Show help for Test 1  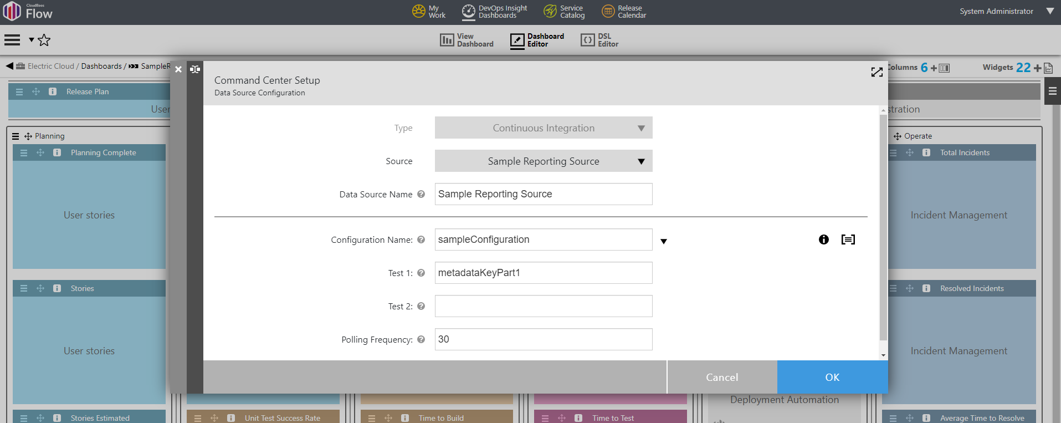[x=421, y=273]
